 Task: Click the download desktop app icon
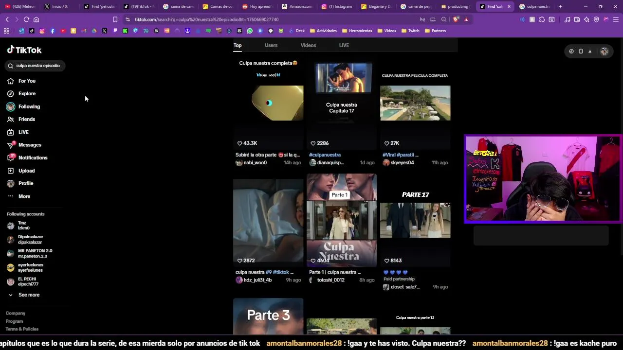[x=590, y=52]
